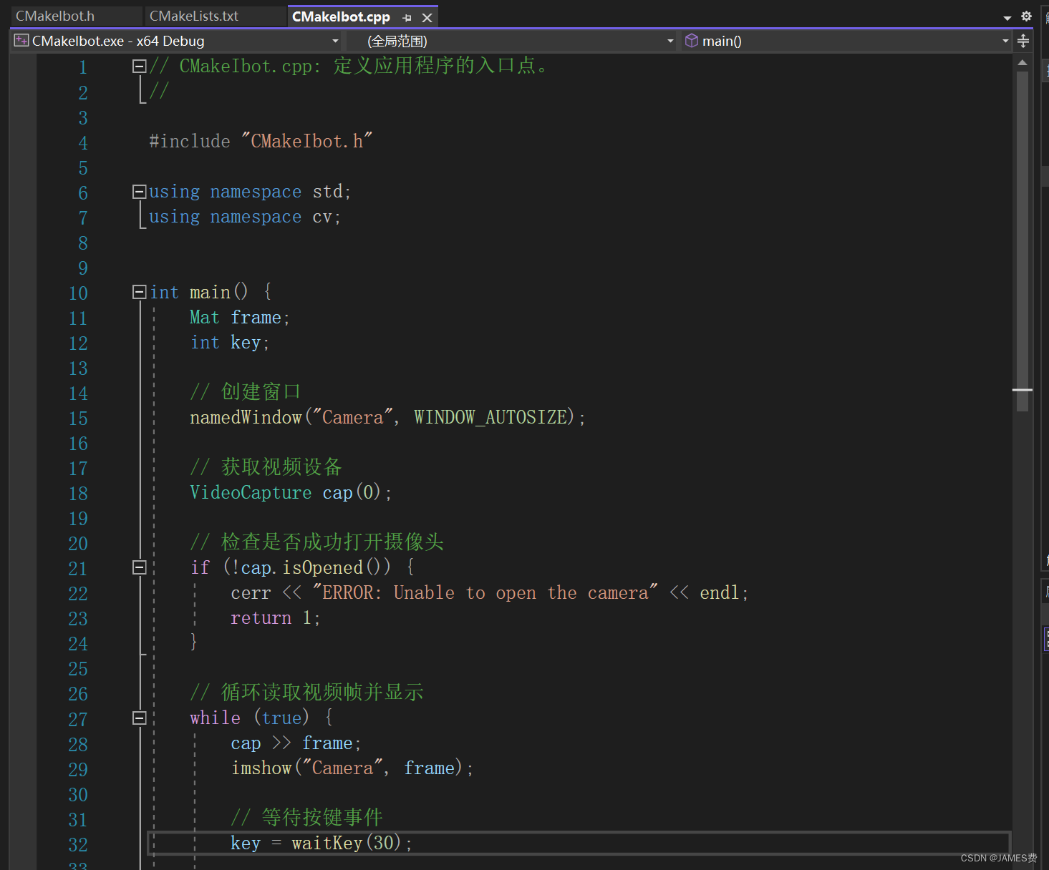Select the CMakeIbot.cpp tab
The image size is (1049, 870).
(x=341, y=16)
